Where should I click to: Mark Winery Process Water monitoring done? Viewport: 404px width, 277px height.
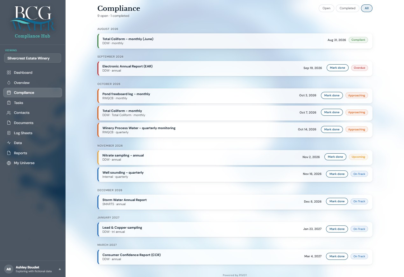click(332, 129)
